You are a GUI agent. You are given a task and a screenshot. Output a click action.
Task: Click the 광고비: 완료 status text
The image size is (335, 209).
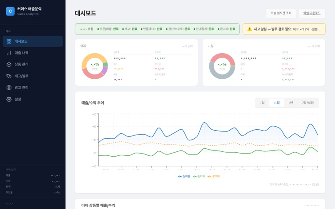tap(227, 29)
